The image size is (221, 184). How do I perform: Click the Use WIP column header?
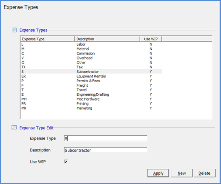[151, 39]
